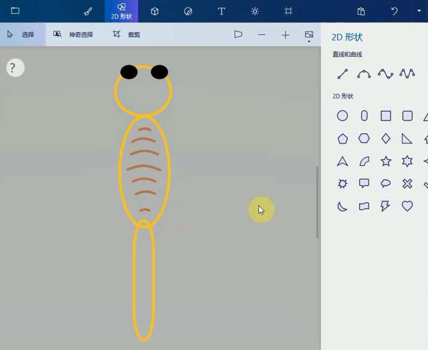Pick the capsule shape
The width and height of the screenshot is (428, 350).
pos(364,116)
